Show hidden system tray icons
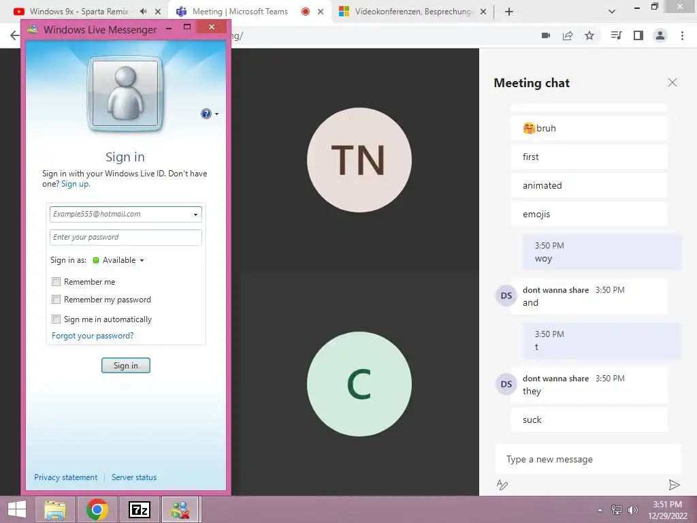 coord(600,510)
